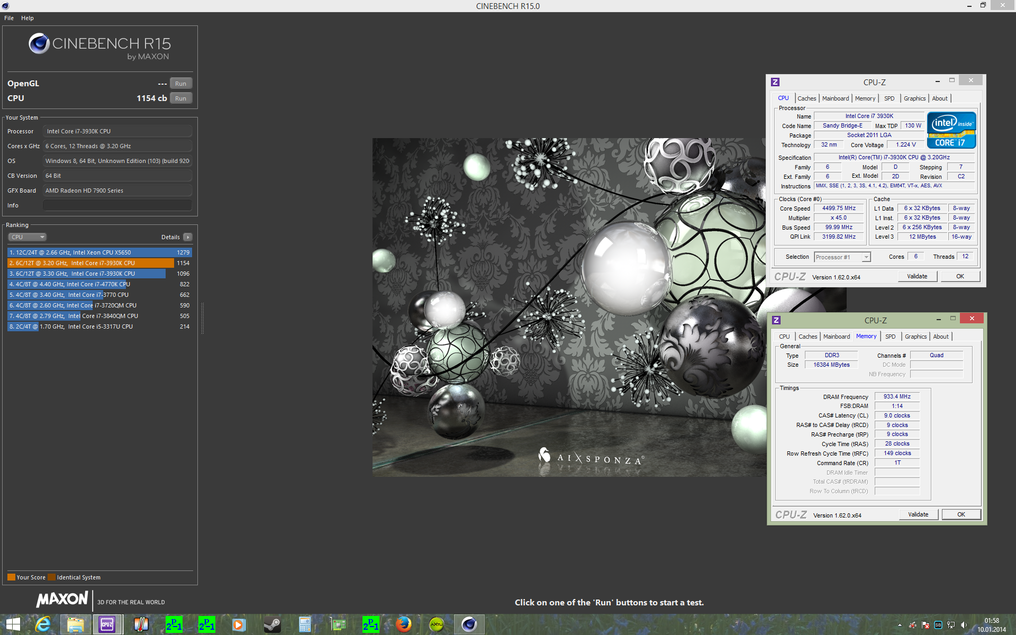The width and height of the screenshot is (1016, 635).
Task: Open the SB tray icon
Action: click(938, 625)
